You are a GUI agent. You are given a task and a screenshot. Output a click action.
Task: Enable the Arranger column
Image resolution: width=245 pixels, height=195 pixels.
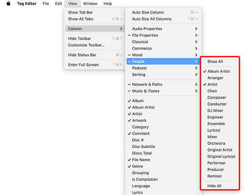[220, 78]
